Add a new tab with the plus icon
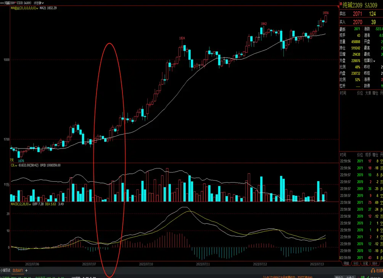The height and width of the screenshot is (278, 383). click(x=26, y=270)
